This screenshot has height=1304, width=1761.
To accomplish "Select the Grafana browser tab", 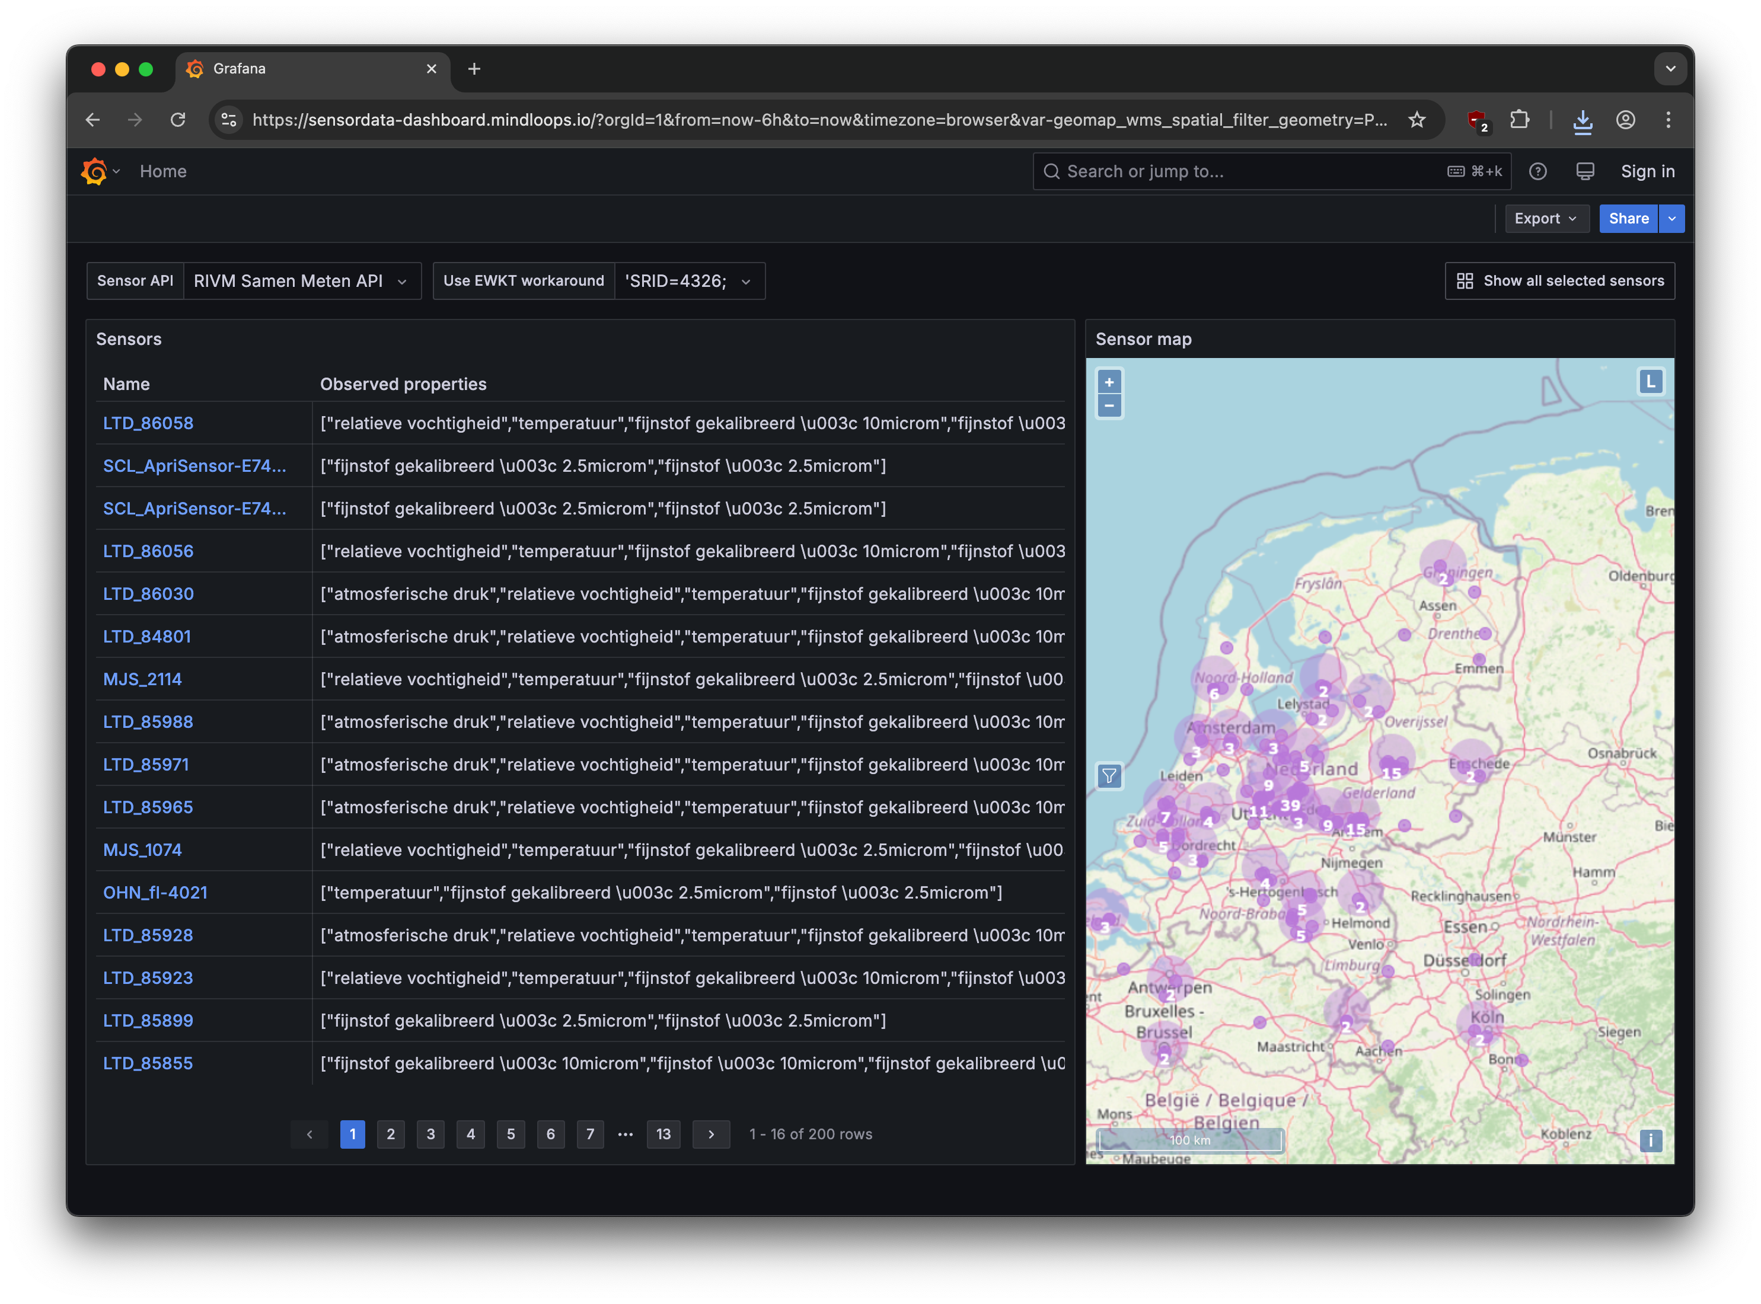I will point(312,69).
